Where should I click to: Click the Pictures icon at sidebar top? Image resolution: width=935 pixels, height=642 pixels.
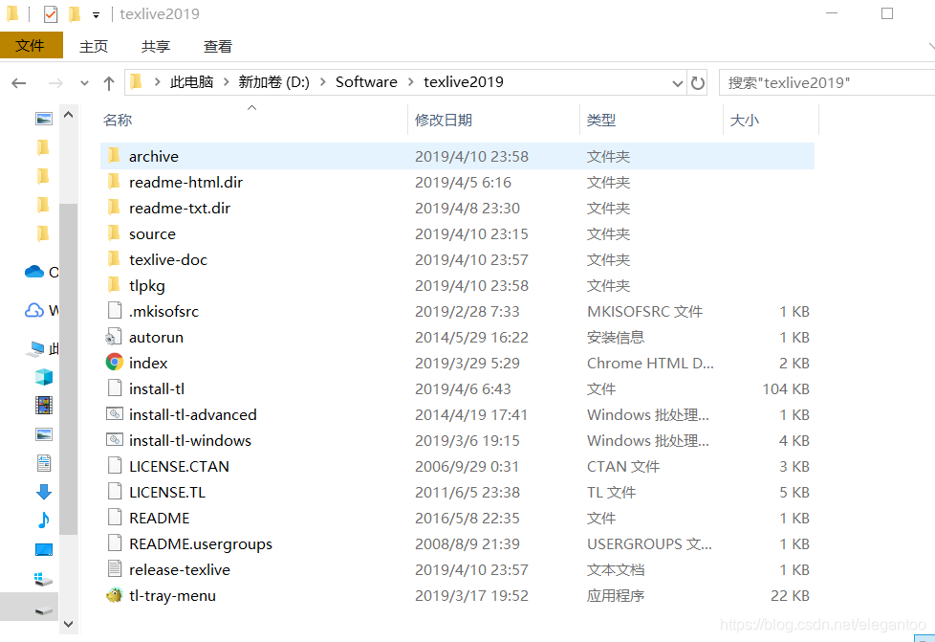(44, 119)
